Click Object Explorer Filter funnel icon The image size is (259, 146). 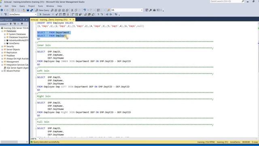coord(22,24)
